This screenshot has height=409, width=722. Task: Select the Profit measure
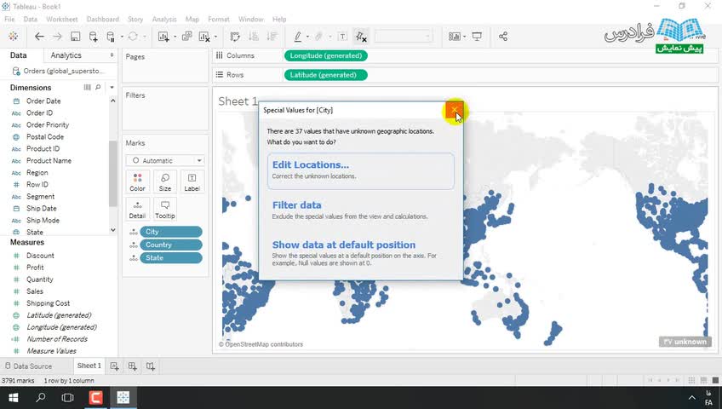35,268
